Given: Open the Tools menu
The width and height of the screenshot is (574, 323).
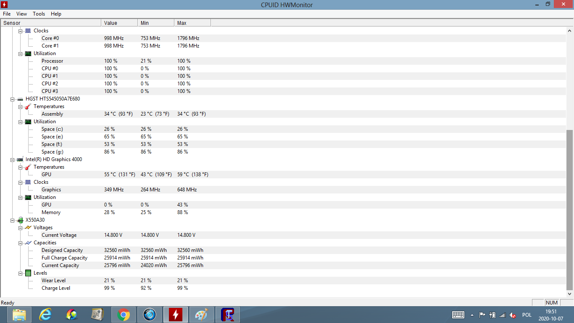Looking at the screenshot, I should click(39, 14).
